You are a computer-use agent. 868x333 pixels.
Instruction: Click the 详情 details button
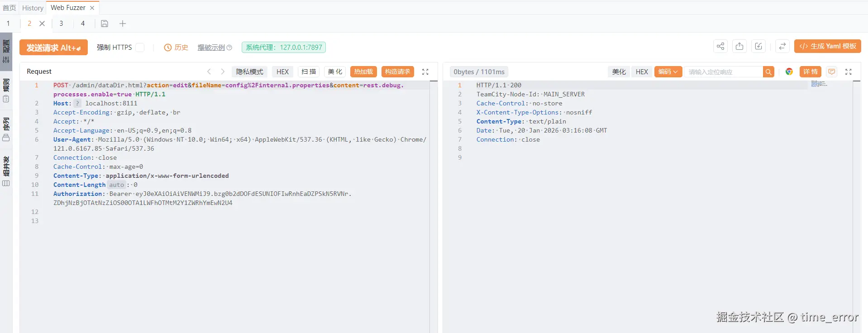click(811, 71)
